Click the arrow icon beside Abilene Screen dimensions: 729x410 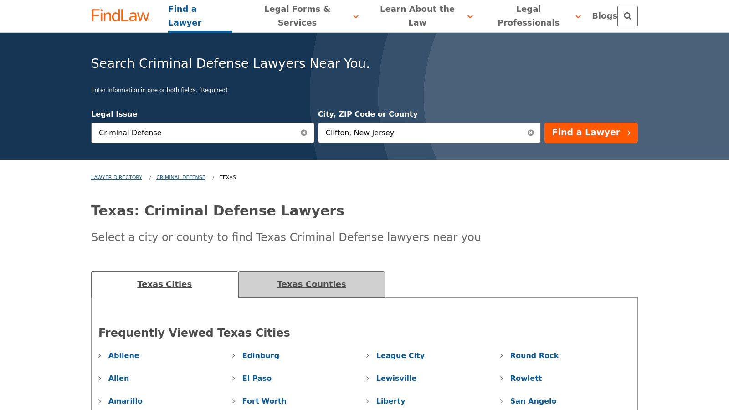100,356
